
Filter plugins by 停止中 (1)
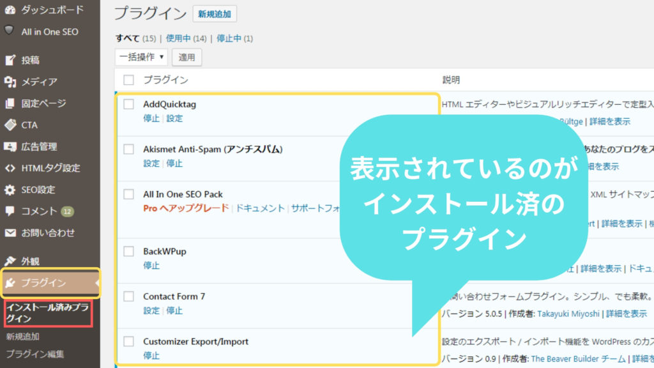(x=234, y=38)
